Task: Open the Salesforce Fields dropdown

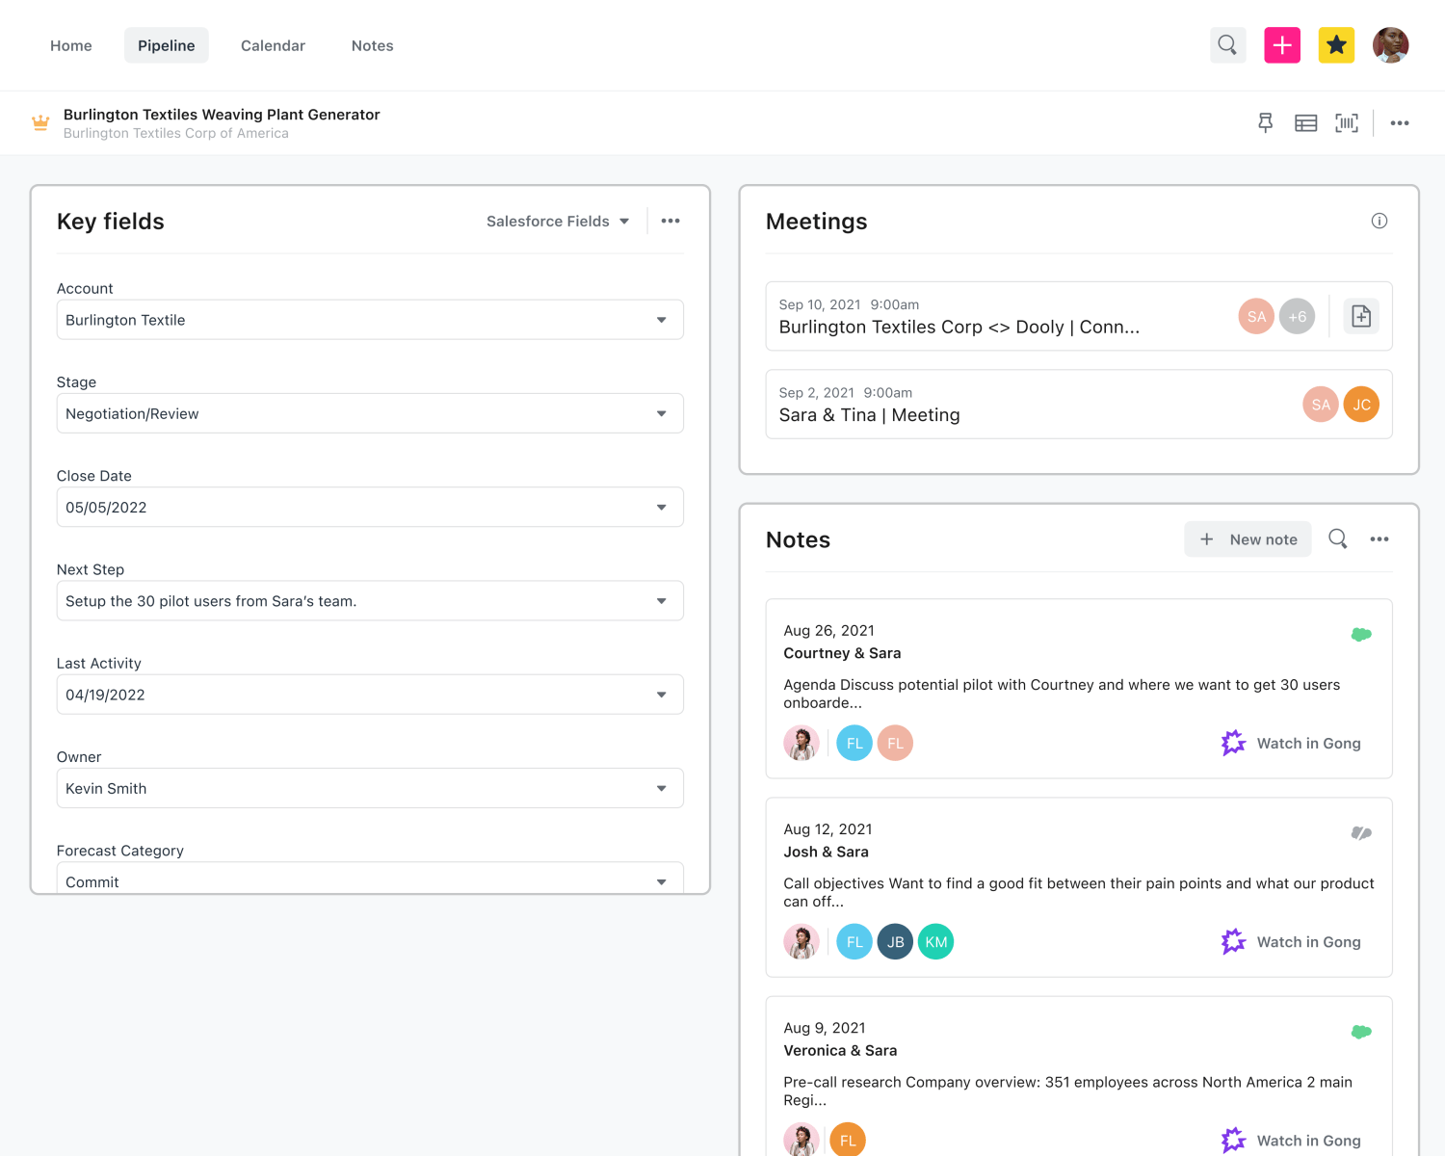Action: (x=558, y=221)
